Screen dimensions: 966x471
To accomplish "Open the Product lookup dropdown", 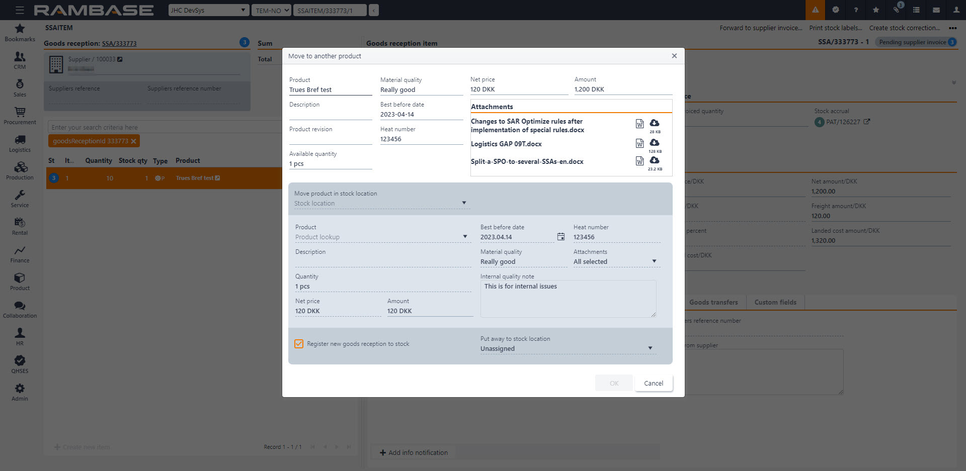I will [x=465, y=237].
